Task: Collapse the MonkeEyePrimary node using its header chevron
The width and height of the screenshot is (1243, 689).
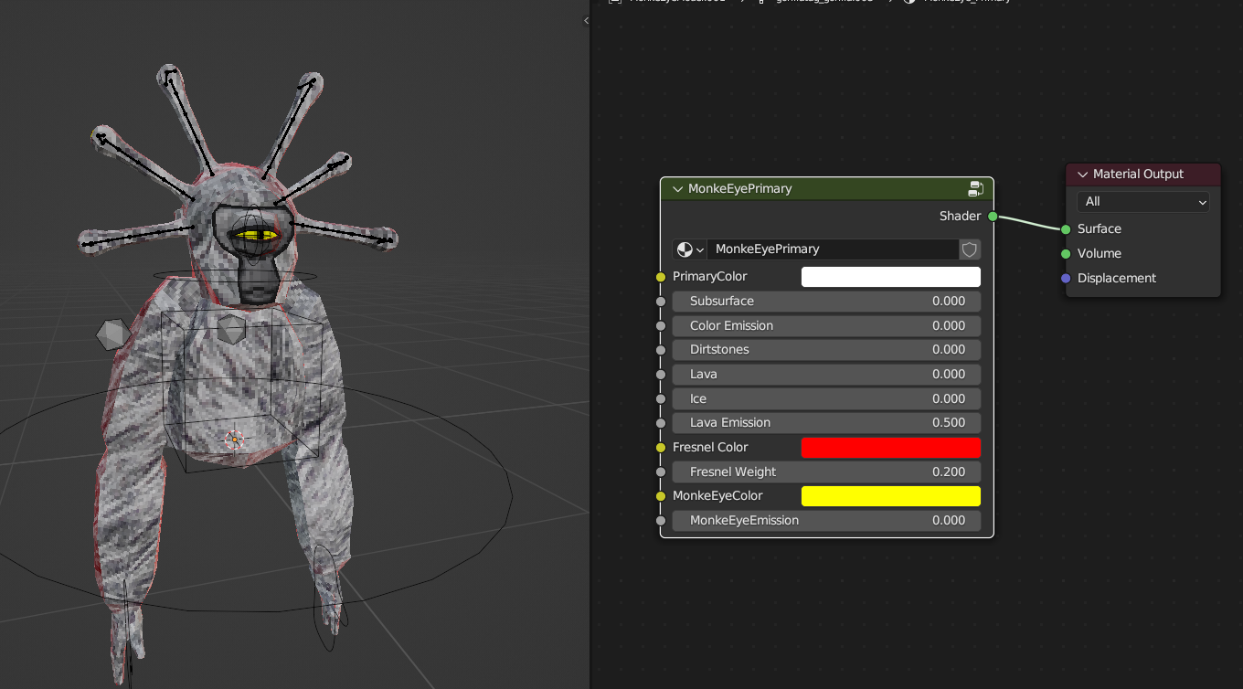Action: click(677, 188)
